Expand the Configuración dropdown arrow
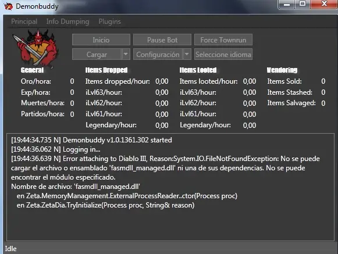The image size is (338, 254). pyautogui.click(x=187, y=54)
